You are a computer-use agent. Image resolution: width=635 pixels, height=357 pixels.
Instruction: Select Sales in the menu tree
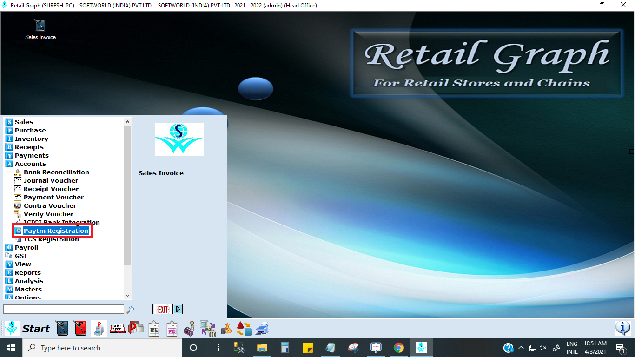(x=24, y=122)
